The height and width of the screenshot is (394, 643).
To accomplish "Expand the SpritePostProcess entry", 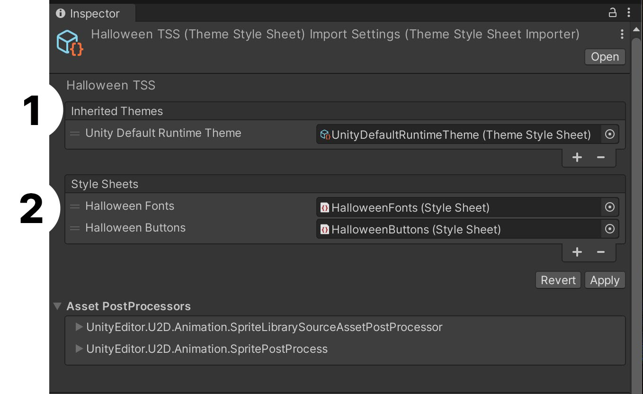I will pyautogui.click(x=79, y=349).
